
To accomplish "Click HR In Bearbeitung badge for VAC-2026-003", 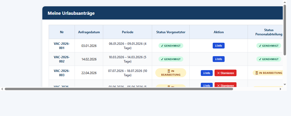I will click(268, 73).
